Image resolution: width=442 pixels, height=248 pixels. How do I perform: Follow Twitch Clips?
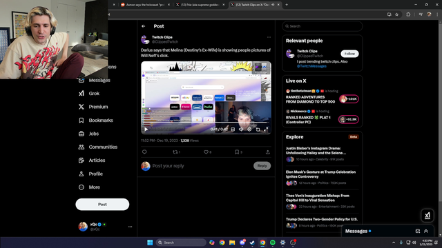[349, 54]
